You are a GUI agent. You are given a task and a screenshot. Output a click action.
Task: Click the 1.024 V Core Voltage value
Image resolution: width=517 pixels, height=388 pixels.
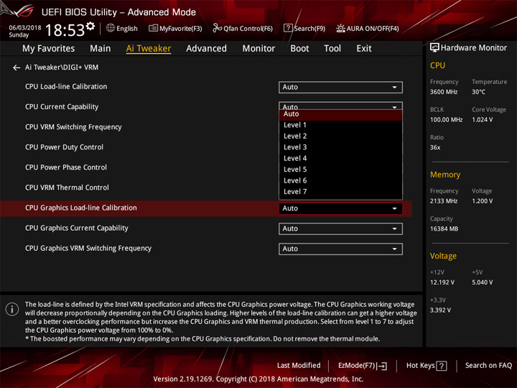click(482, 120)
